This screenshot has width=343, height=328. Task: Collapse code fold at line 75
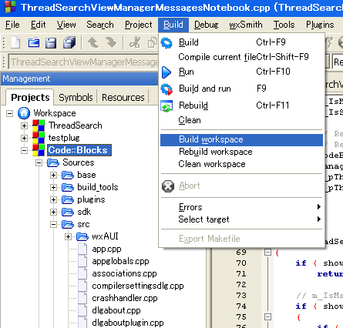267,317
